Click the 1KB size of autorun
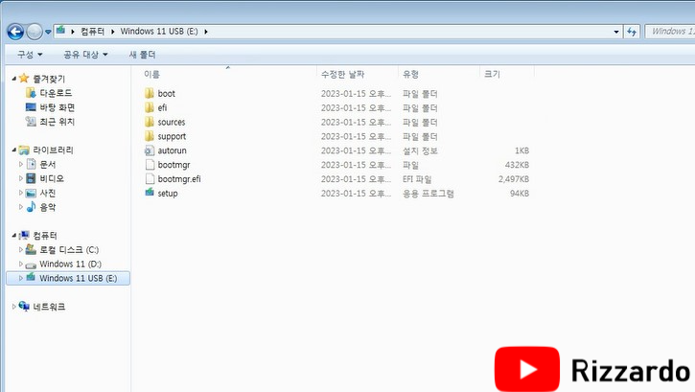Screen dimensions: 695x392 pos(521,150)
